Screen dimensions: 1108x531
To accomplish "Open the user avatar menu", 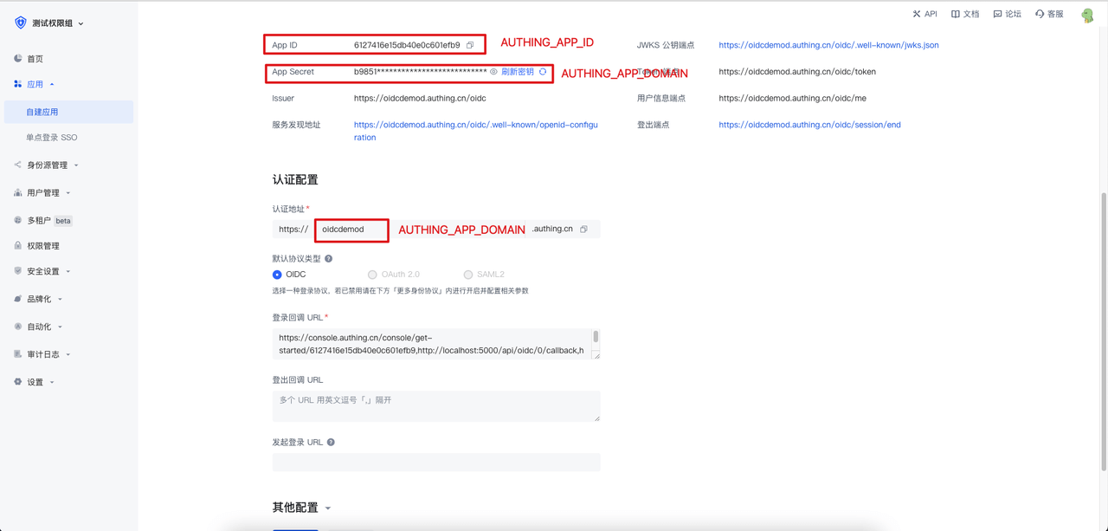I will click(1087, 15).
